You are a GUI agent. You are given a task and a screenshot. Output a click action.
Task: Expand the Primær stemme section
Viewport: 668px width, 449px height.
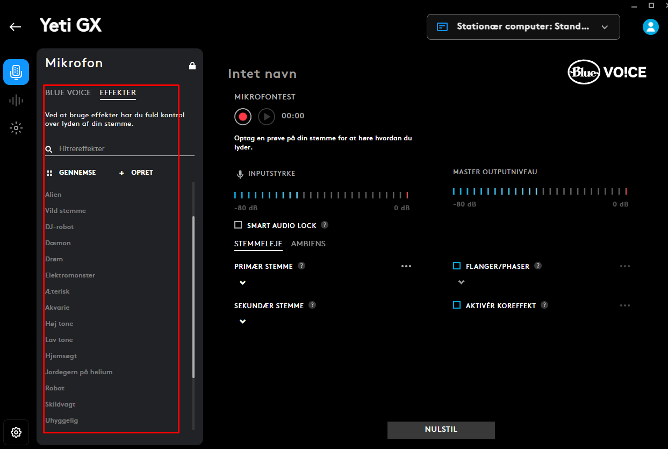(242, 282)
